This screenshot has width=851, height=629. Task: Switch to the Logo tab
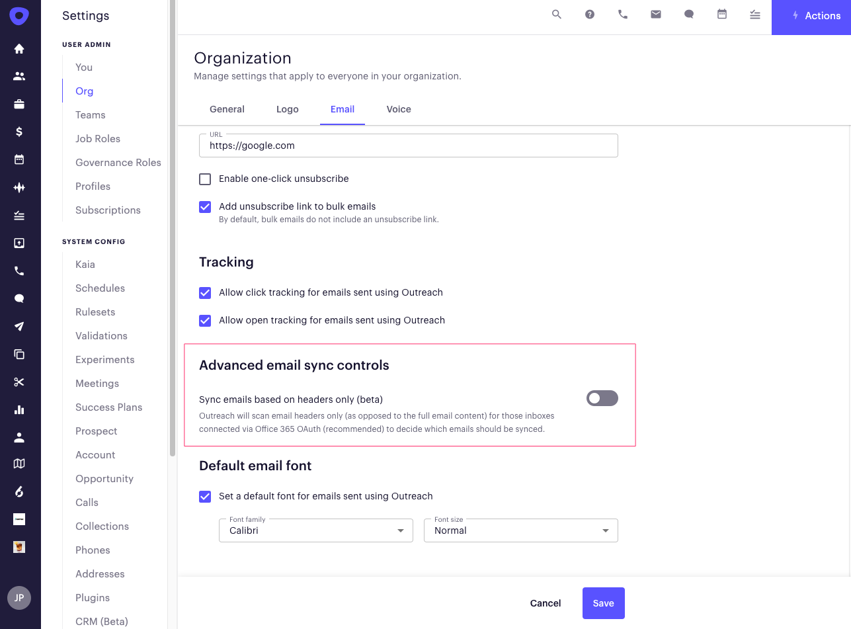tap(287, 109)
